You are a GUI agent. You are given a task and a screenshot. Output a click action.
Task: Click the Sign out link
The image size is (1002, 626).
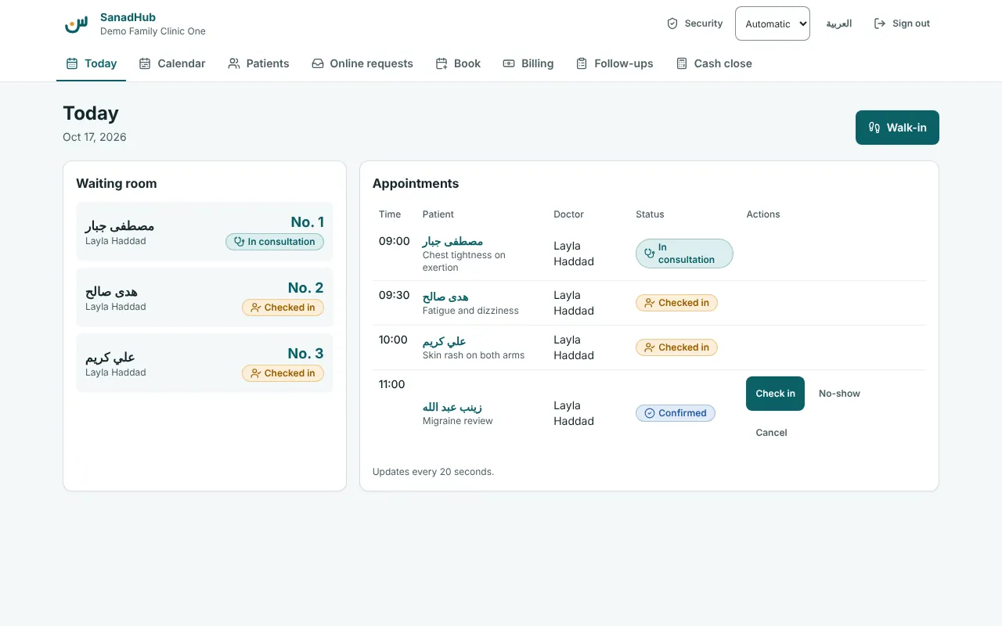tap(902, 23)
